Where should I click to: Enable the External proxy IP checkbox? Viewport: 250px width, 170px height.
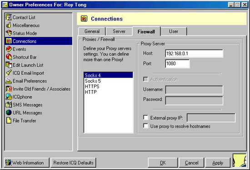145,117
